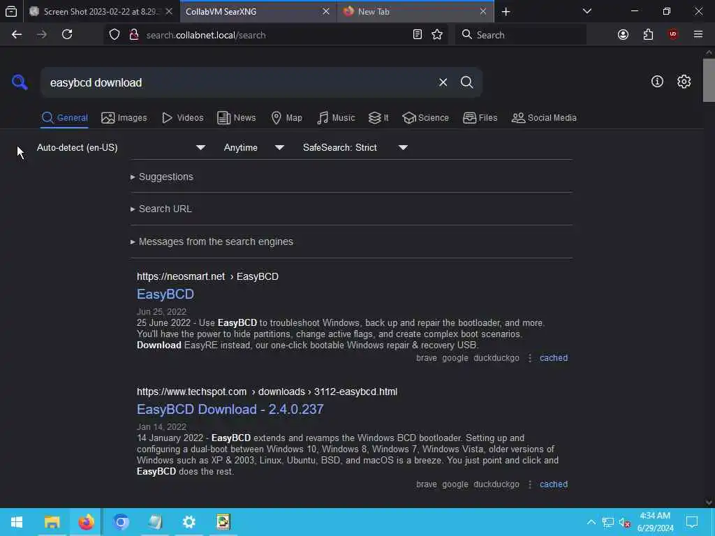Submit search with magnifier button

466,82
